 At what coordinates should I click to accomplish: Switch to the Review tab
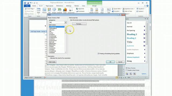[77, 6]
